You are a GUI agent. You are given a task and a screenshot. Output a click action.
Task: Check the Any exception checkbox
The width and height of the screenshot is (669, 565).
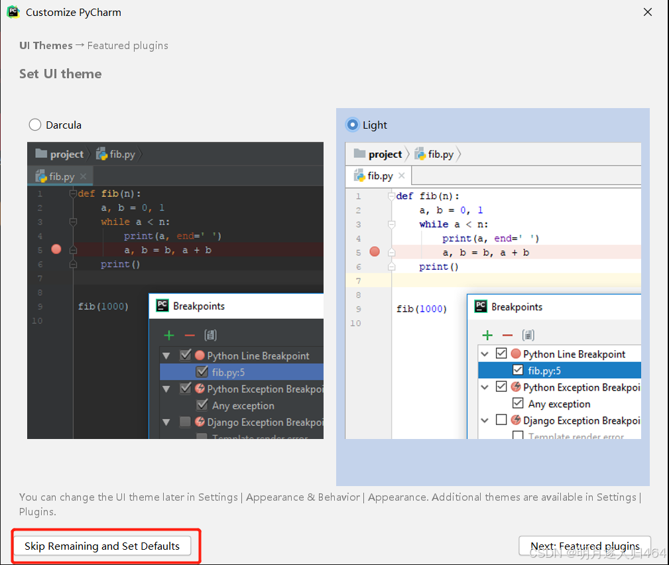(518, 403)
